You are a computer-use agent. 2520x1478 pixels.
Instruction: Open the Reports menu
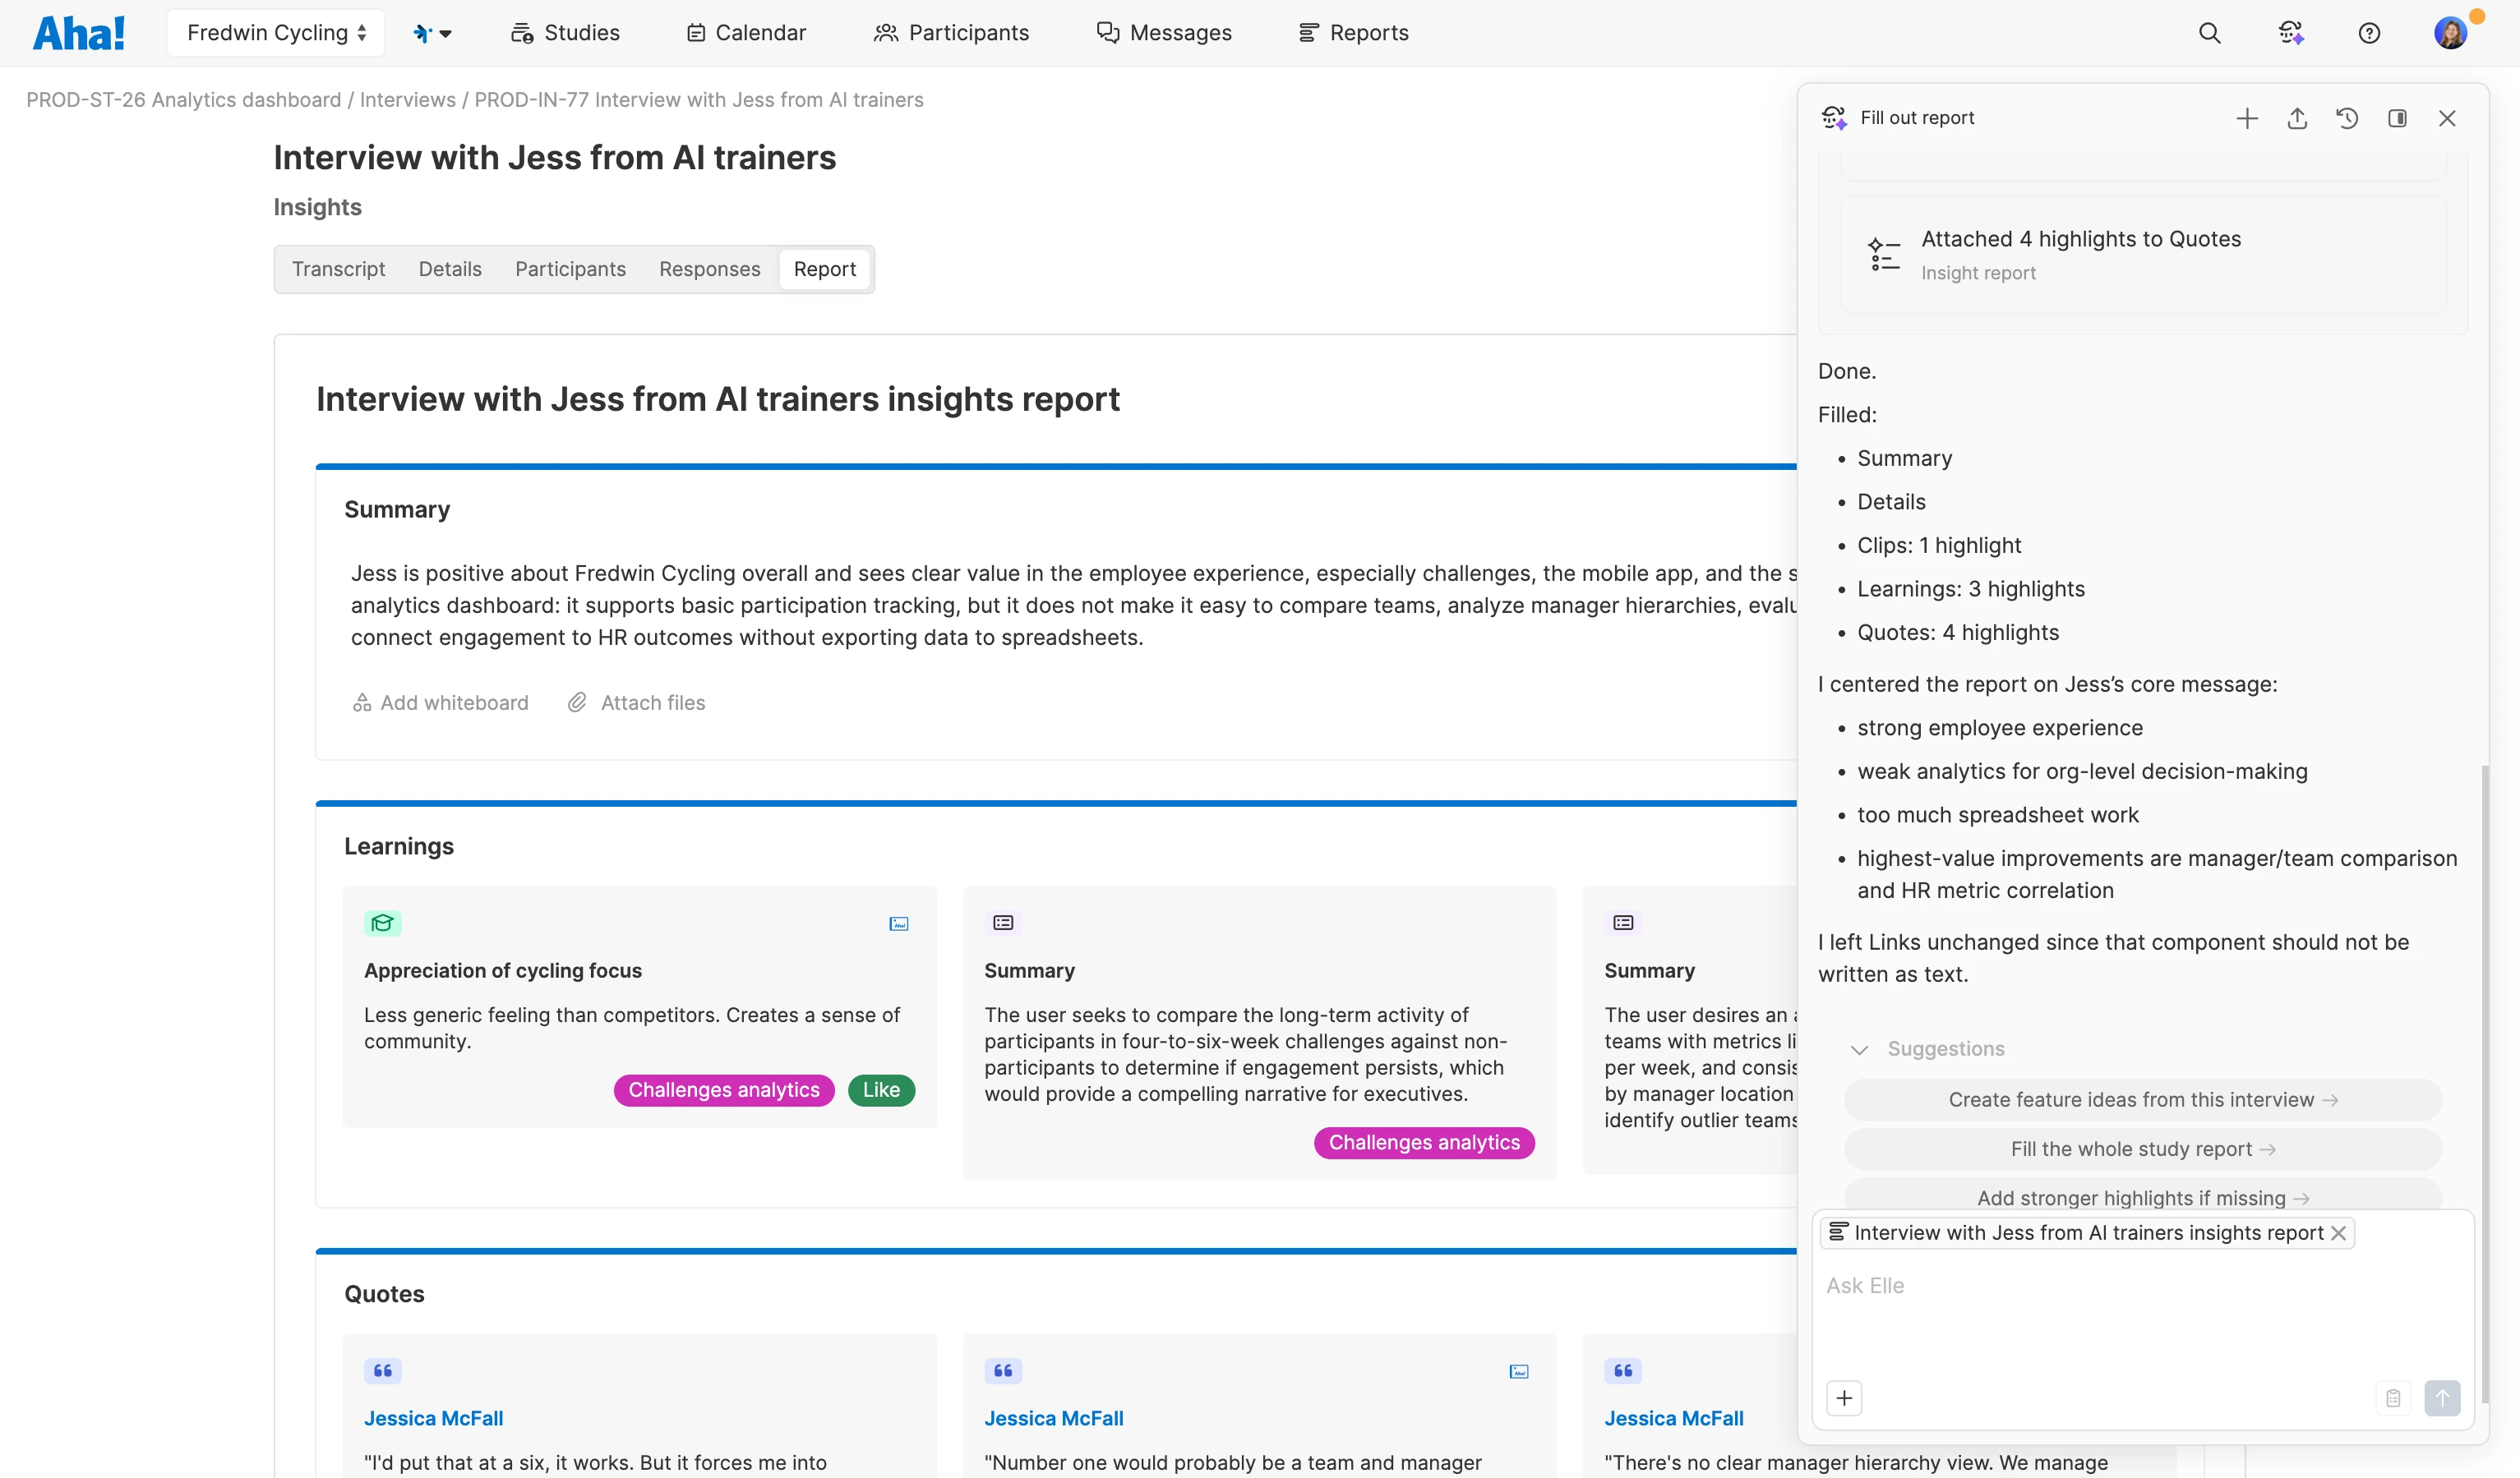[1353, 33]
